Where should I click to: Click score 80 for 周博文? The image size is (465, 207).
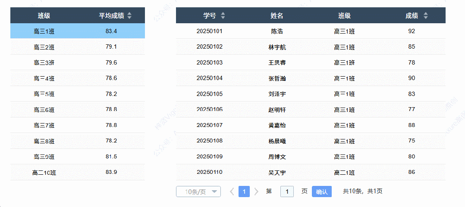[412, 156]
